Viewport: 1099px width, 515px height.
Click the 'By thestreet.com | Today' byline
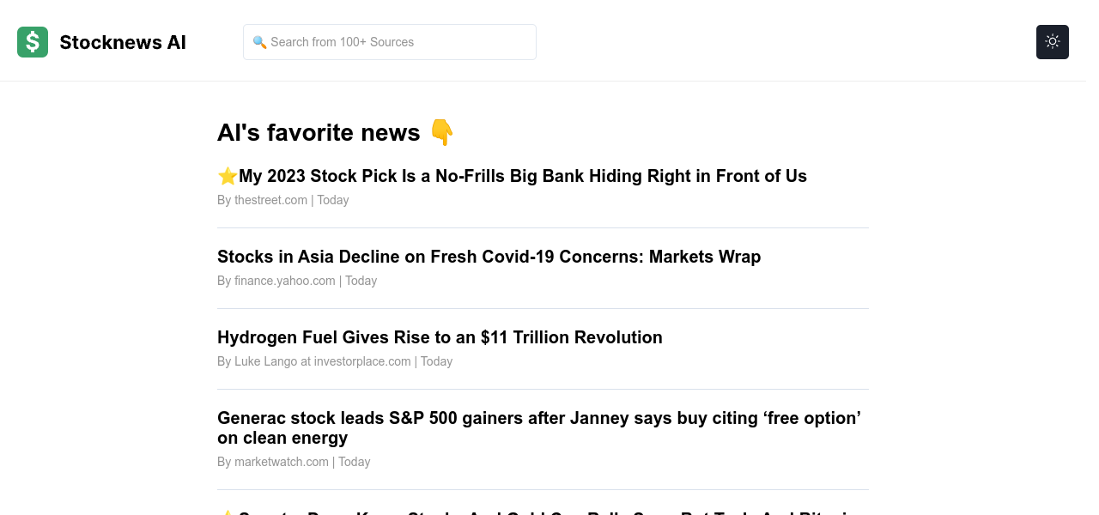(282, 200)
